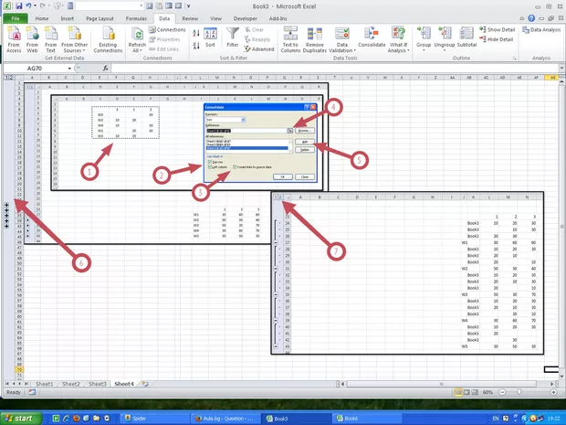The image size is (566, 425).
Task: Adjust the zoom slider in status bar
Action: 534,392
